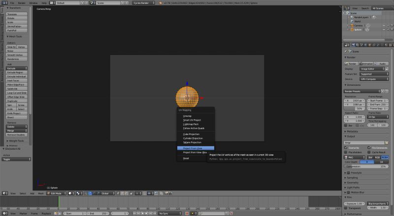Click the output folder browse icon
The width and height of the screenshot is (394, 216).
pyautogui.click(x=387, y=142)
